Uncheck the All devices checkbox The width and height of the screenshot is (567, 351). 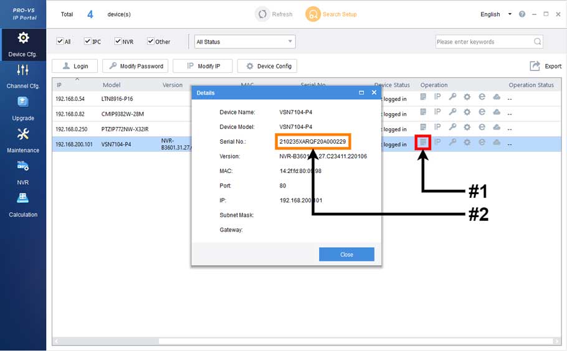click(60, 42)
